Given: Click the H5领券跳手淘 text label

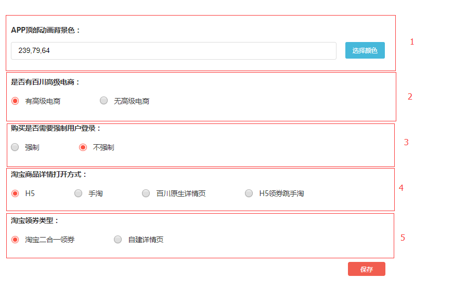Looking at the screenshot, I should coord(281,193).
